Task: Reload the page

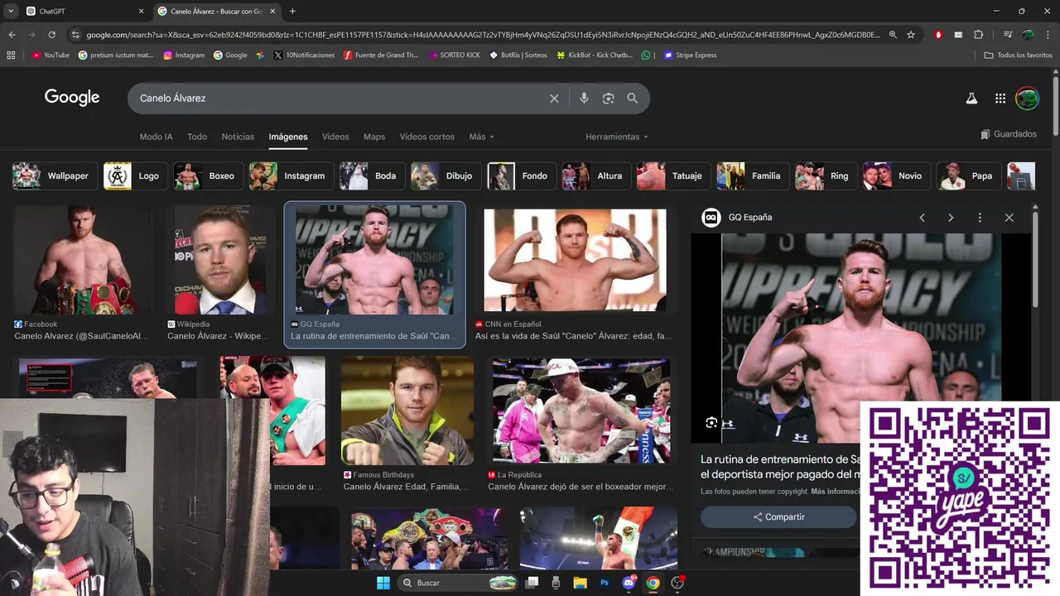Action: click(x=51, y=35)
